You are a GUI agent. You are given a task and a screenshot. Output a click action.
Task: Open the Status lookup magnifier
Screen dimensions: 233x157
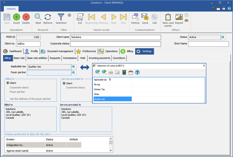(223, 37)
